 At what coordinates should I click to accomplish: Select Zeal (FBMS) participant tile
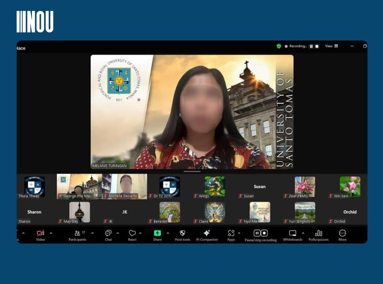coord(305,187)
